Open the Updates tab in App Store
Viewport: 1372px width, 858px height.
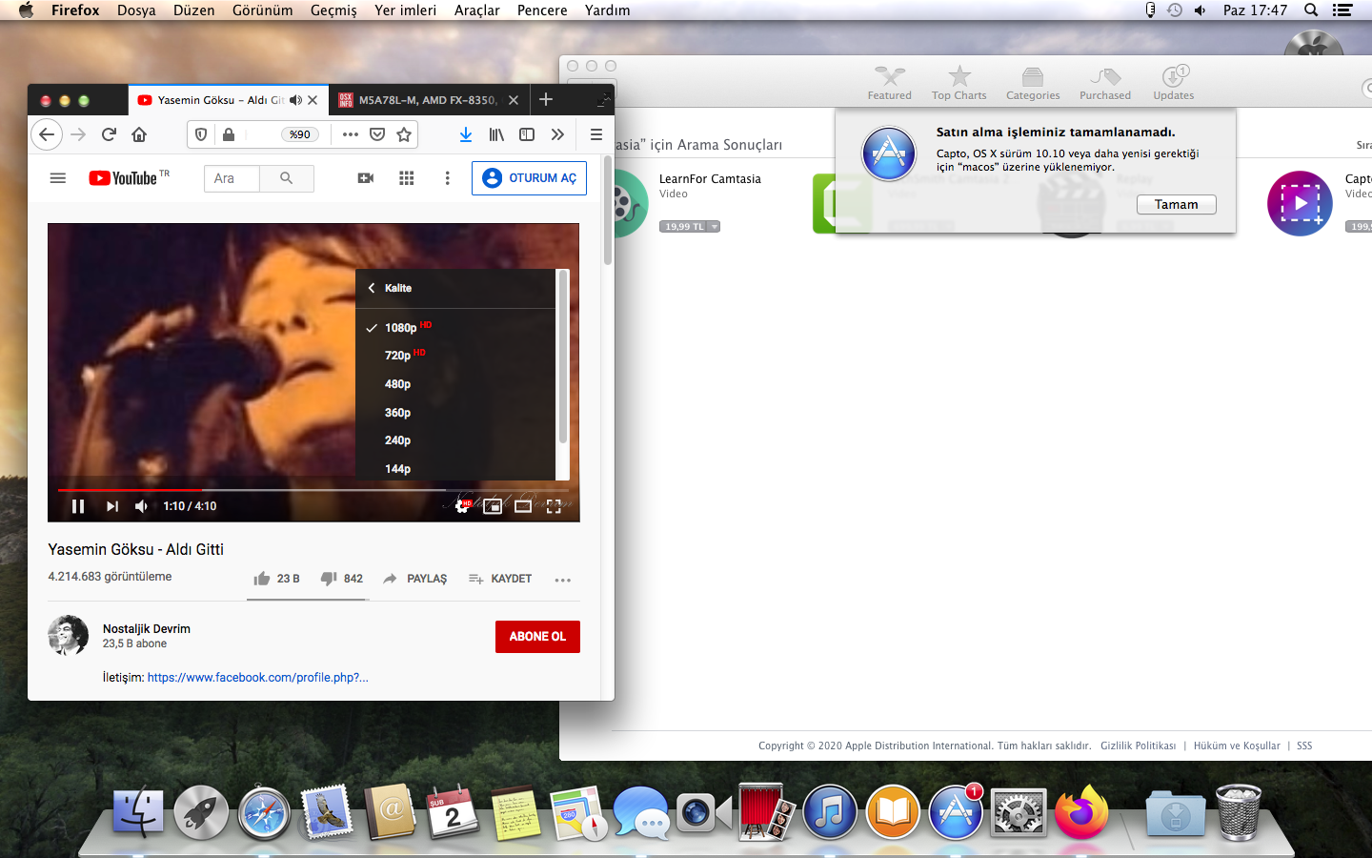[x=1173, y=83]
